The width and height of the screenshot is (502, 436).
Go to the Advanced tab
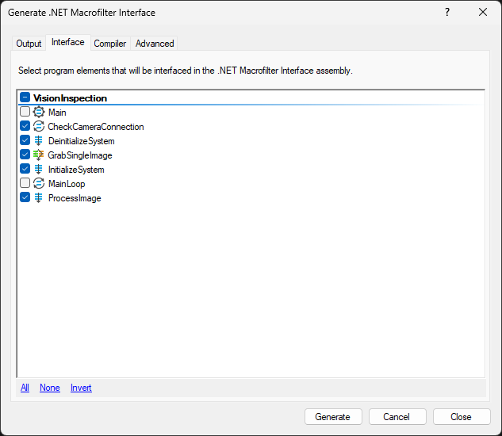click(155, 44)
